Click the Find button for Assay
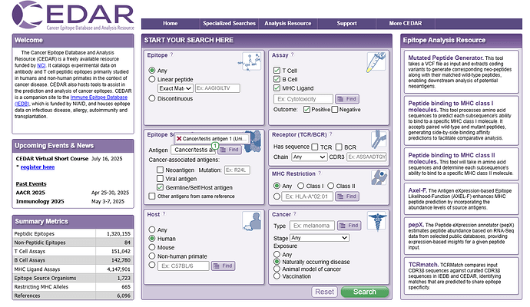This screenshot has height=307, width=530. pyautogui.click(x=347, y=99)
